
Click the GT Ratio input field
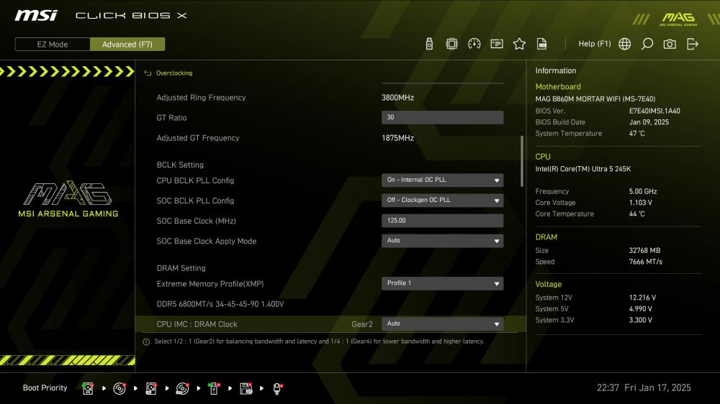pos(442,117)
